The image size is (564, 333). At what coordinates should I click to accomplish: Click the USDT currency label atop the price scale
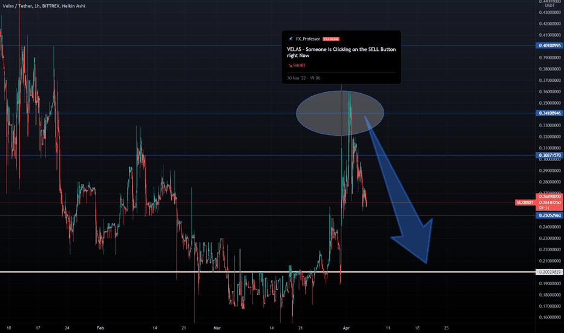pos(549,5)
